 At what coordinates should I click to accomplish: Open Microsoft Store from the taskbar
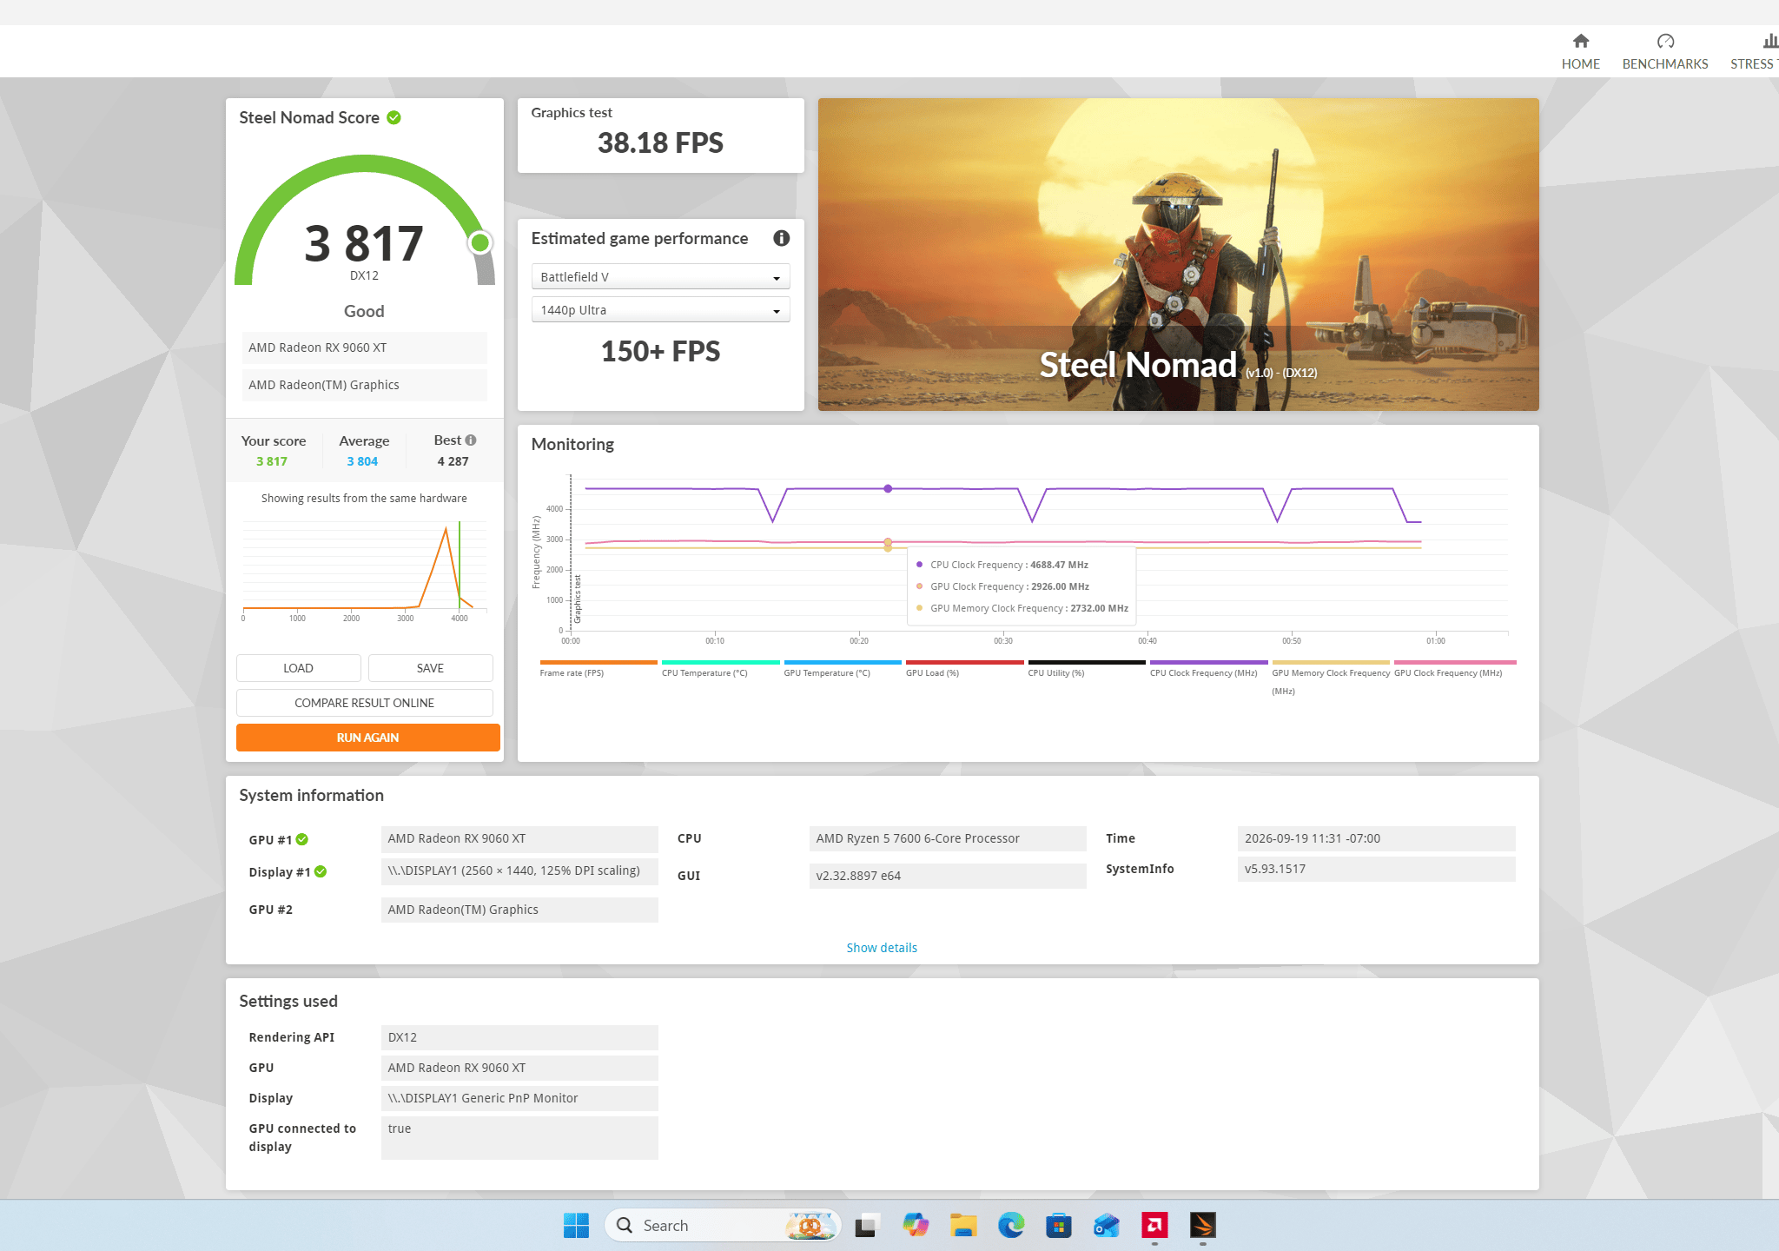pyautogui.click(x=1058, y=1226)
